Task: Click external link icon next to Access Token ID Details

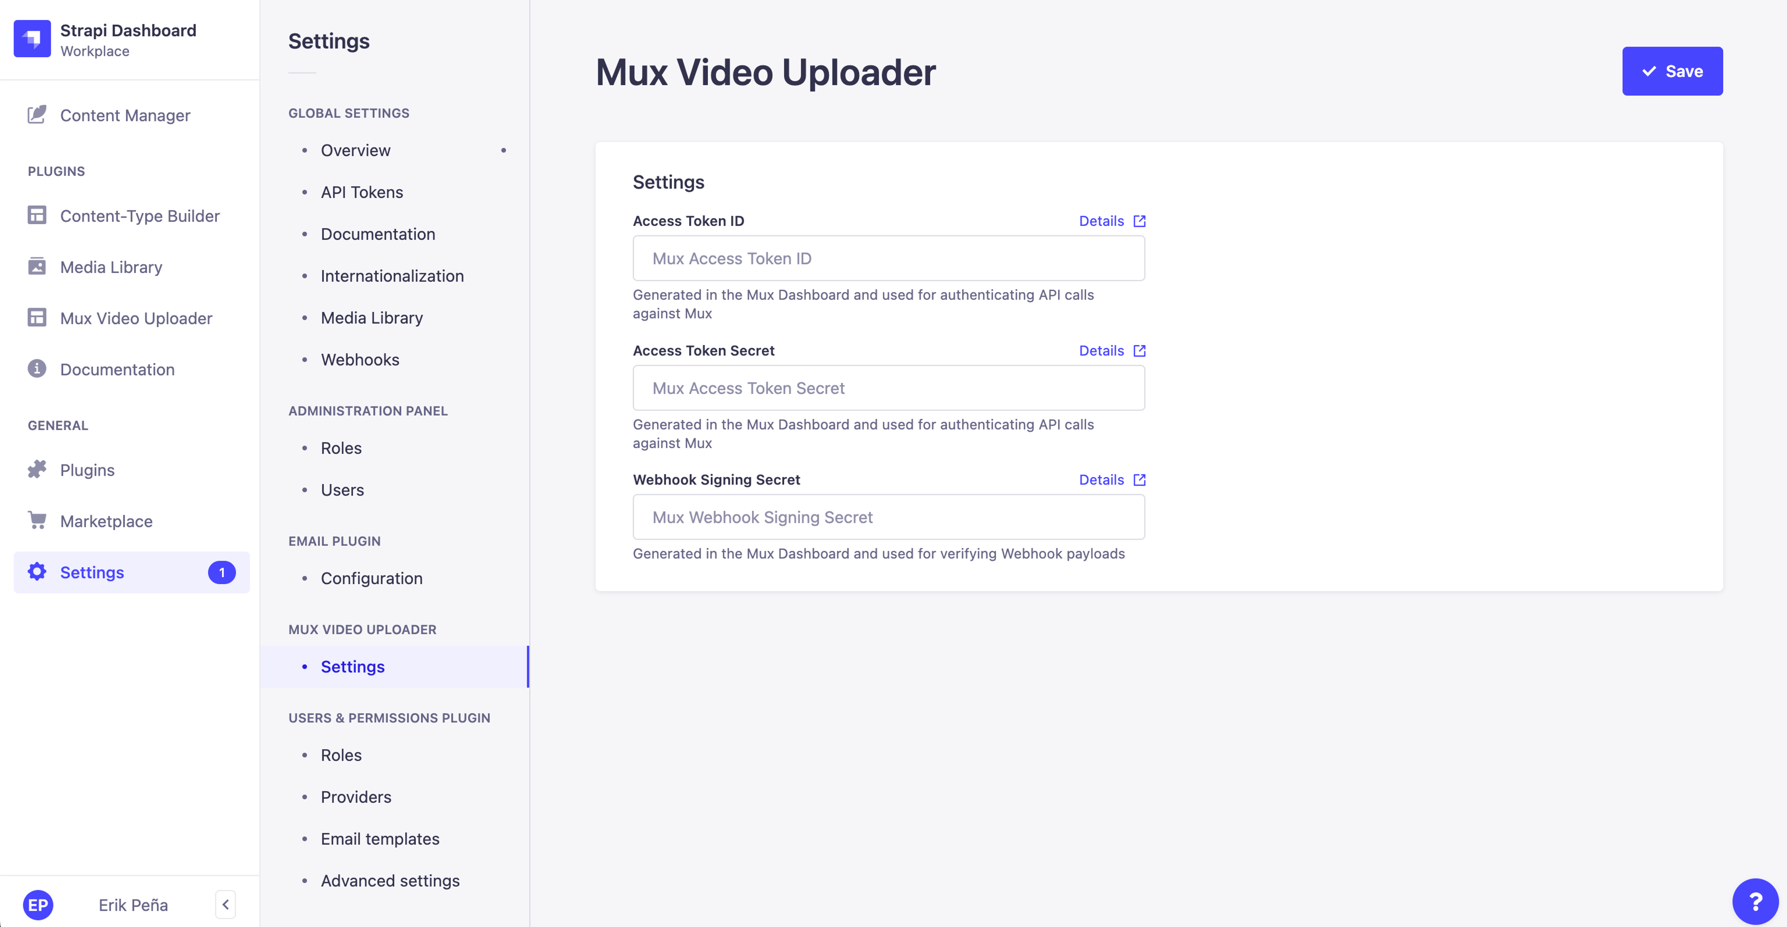Action: pos(1139,221)
